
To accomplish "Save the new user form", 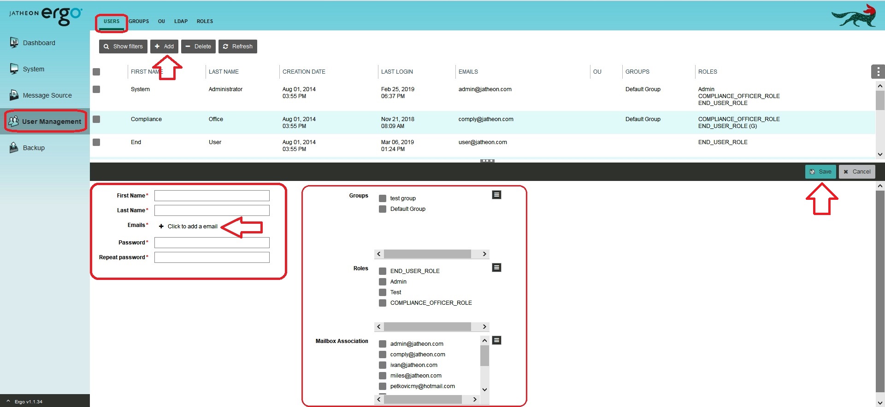I will pyautogui.click(x=820, y=172).
